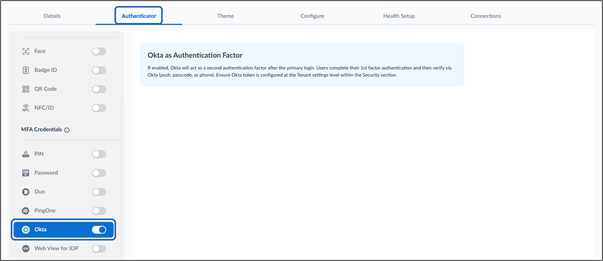The height and width of the screenshot is (261, 603).
Task: Click the QR Code icon
Action: tap(26, 89)
